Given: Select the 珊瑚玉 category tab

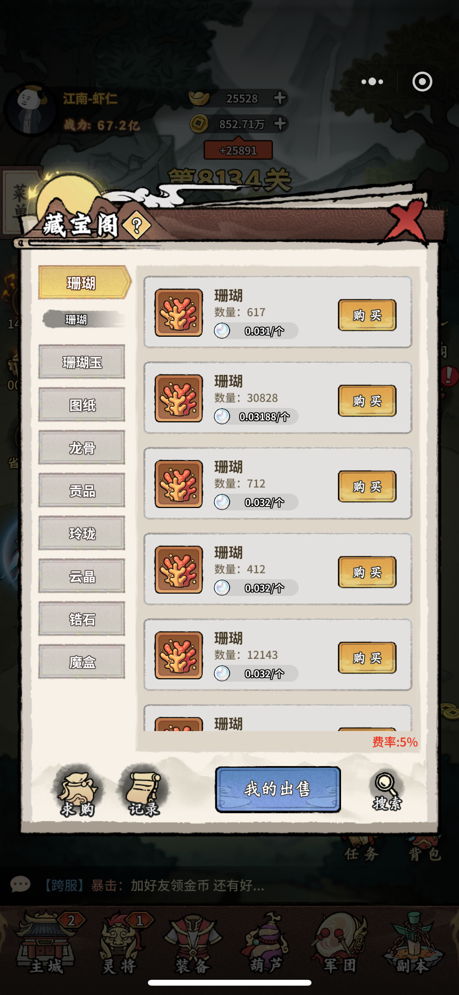Looking at the screenshot, I should [x=82, y=362].
